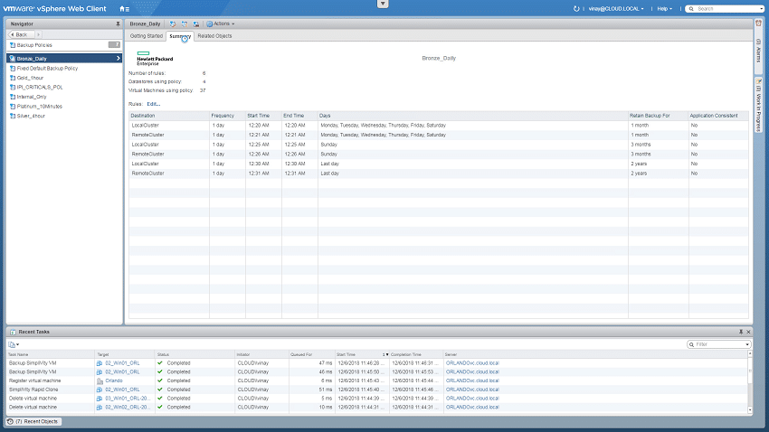
Task: Click the Recent Tasks panel icon
Action: 13,332
